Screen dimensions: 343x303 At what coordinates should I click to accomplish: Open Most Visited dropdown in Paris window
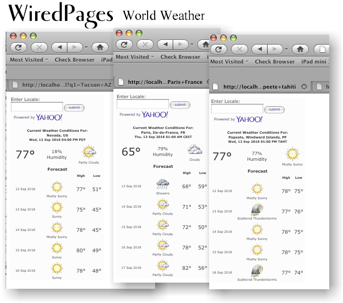135,57
